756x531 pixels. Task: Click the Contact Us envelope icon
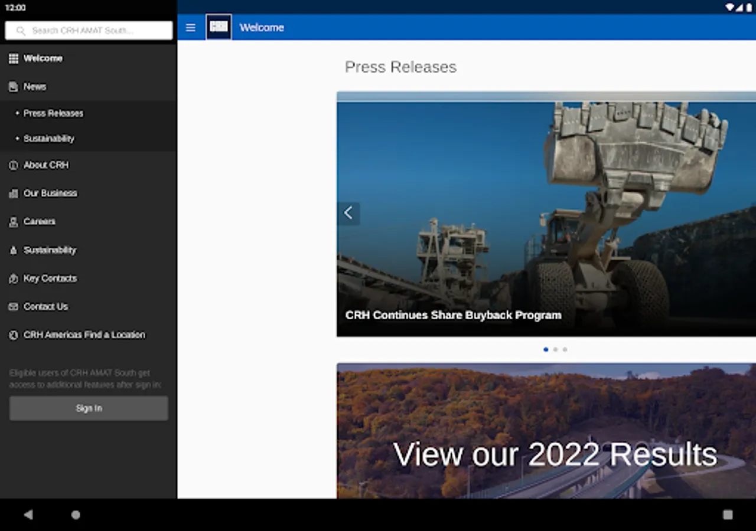click(14, 307)
